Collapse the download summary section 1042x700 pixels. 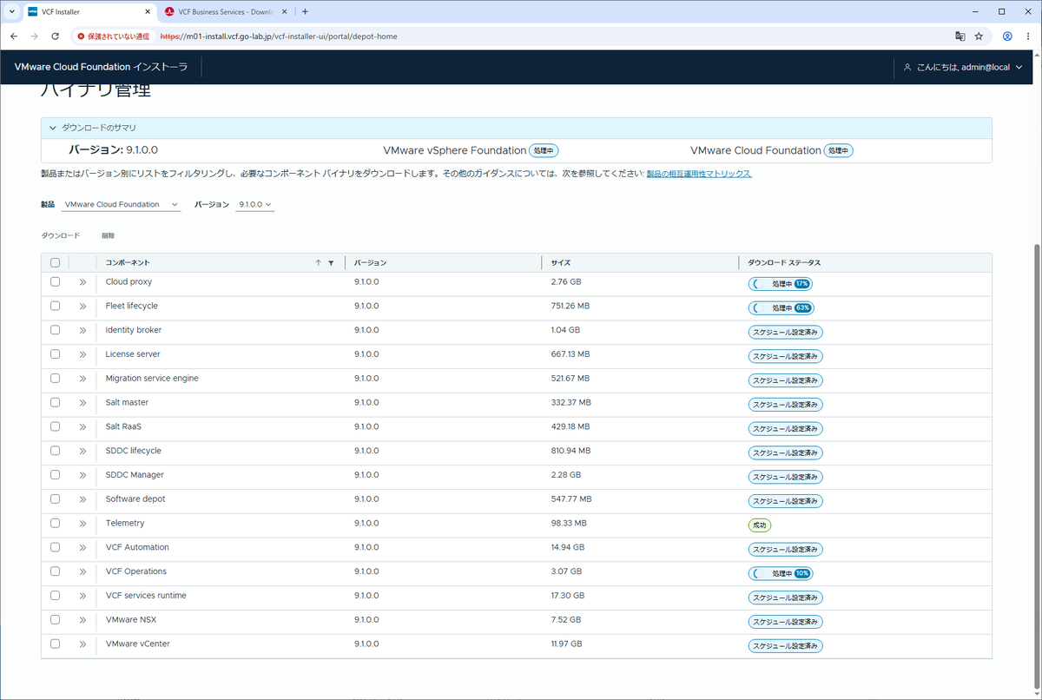(52, 128)
